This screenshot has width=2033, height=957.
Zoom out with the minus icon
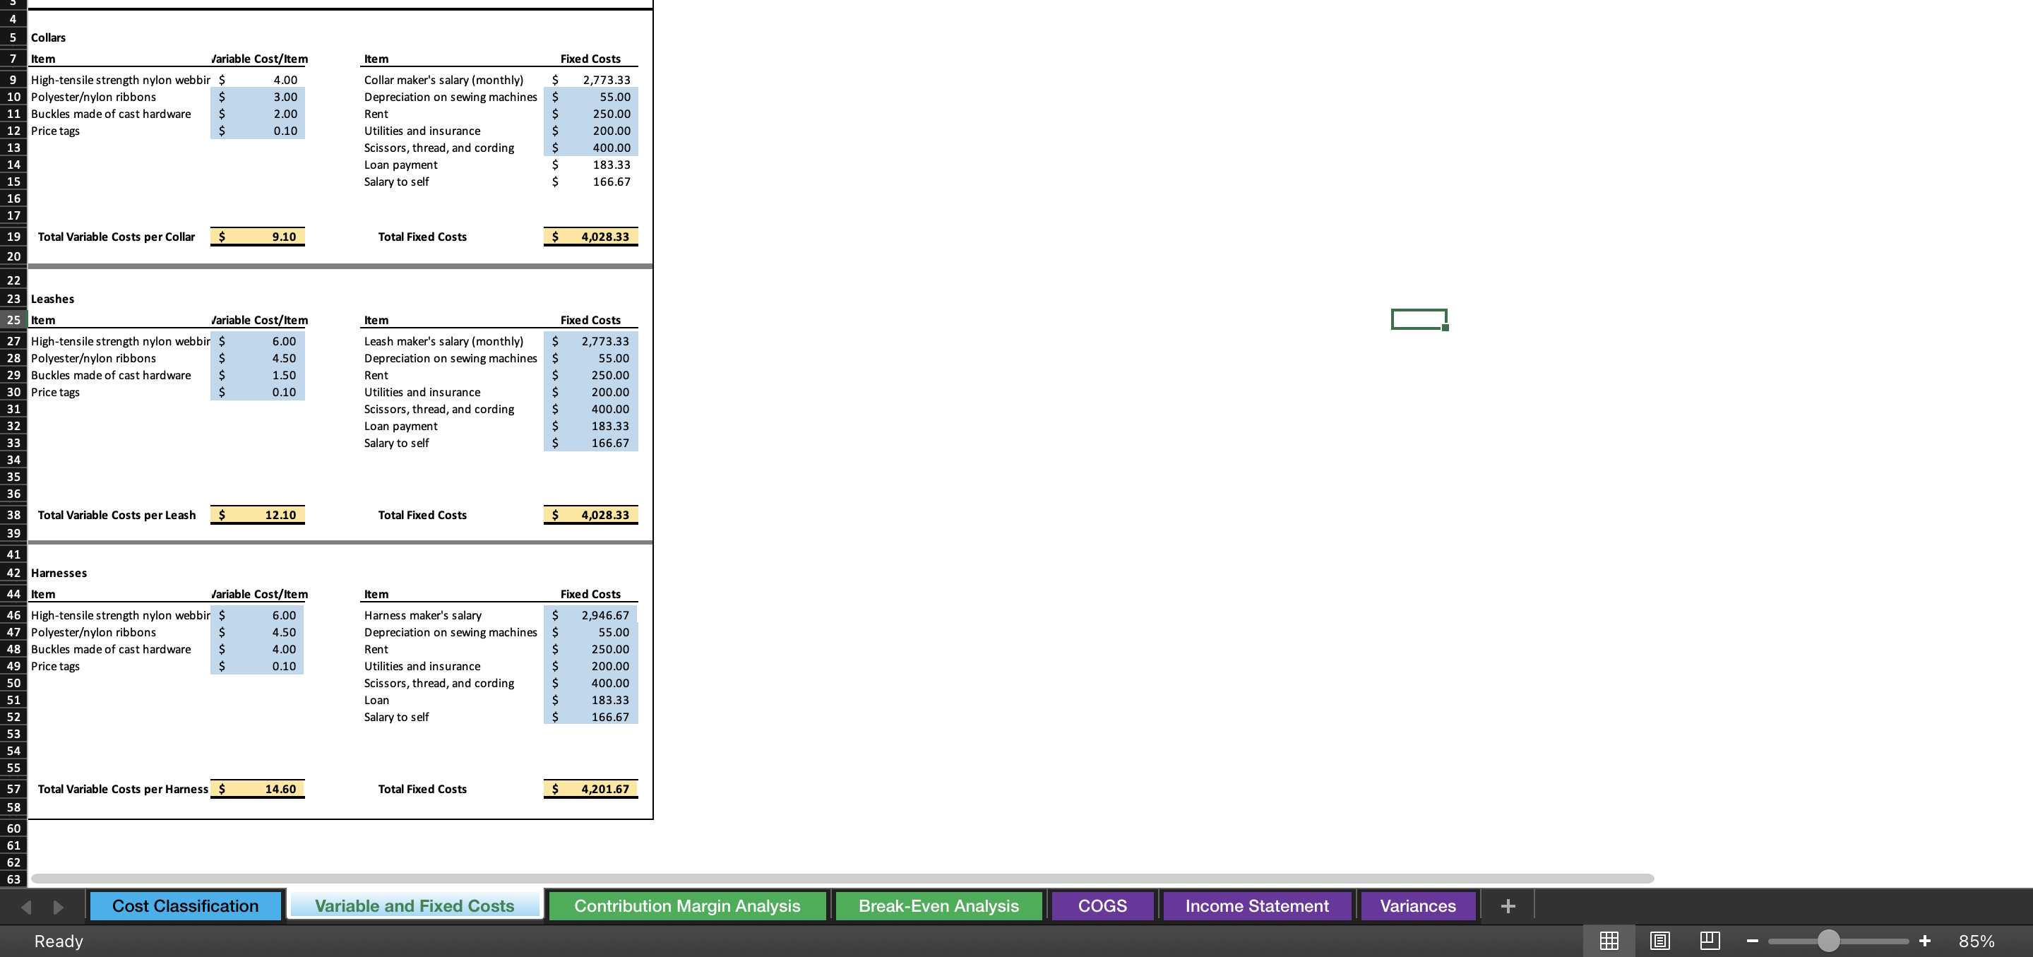1752,941
